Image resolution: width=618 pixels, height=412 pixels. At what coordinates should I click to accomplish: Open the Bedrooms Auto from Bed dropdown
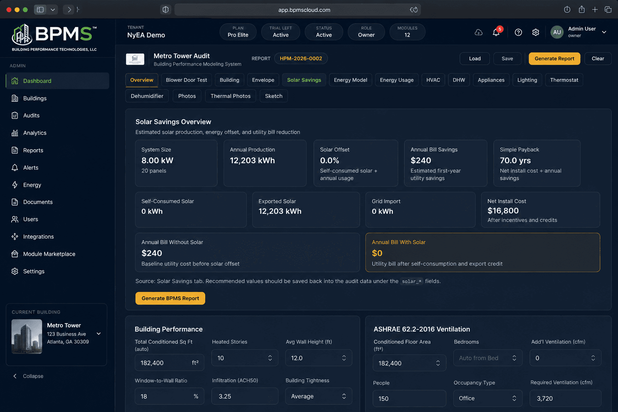click(488, 358)
